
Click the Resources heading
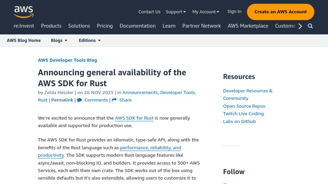pos(239,77)
